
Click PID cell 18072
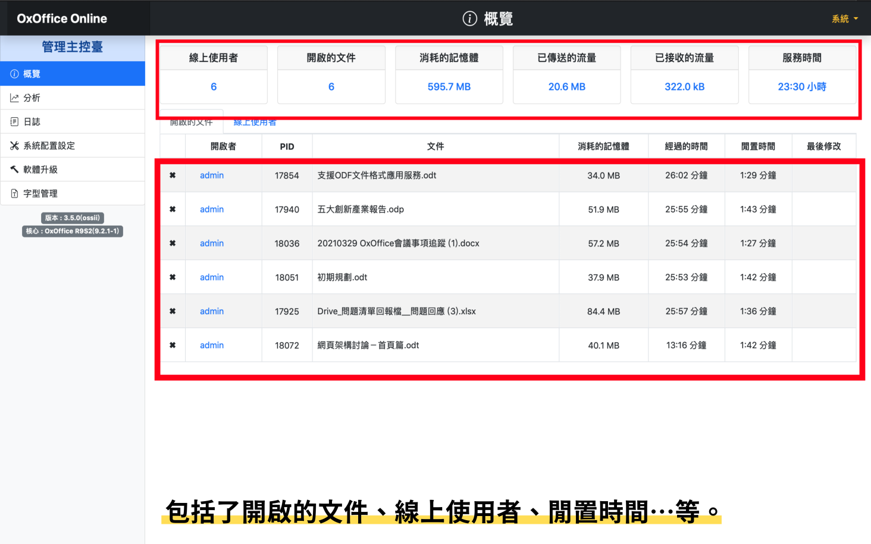click(287, 345)
